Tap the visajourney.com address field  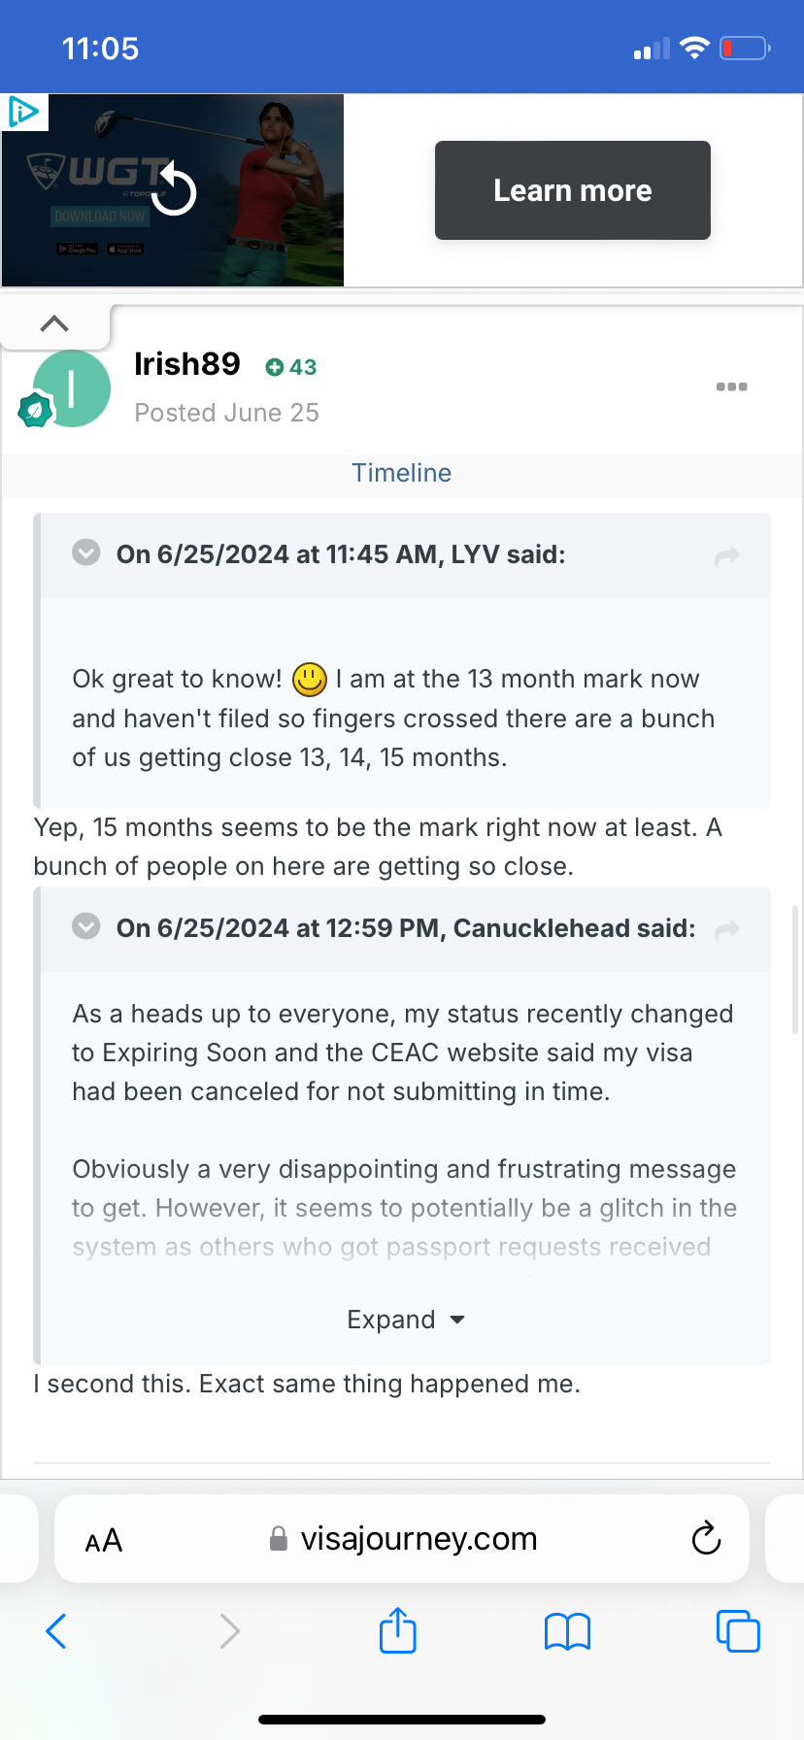click(402, 1538)
